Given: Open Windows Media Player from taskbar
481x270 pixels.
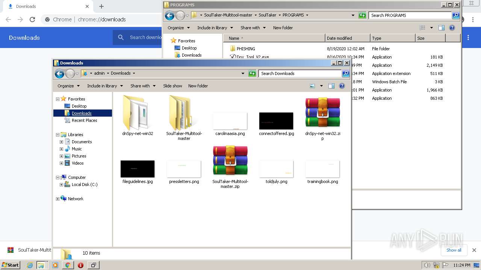Looking at the screenshot, I should coord(55,265).
